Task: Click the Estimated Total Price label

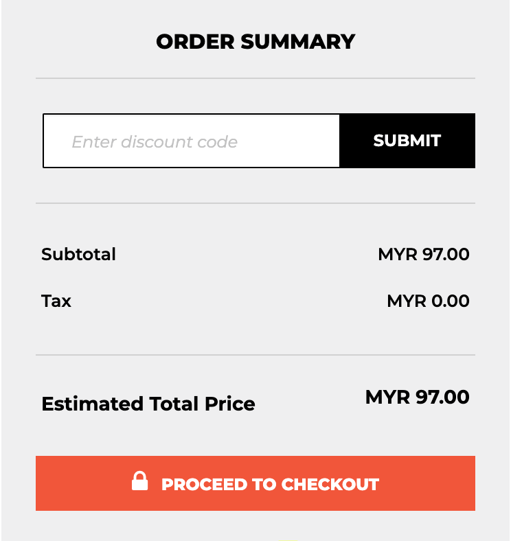Action: [148, 404]
